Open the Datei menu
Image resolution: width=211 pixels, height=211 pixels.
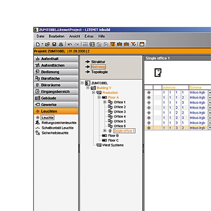pos(40,36)
